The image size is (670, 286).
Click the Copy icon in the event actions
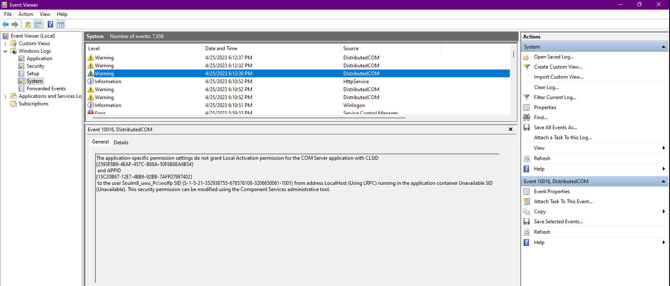coord(527,212)
